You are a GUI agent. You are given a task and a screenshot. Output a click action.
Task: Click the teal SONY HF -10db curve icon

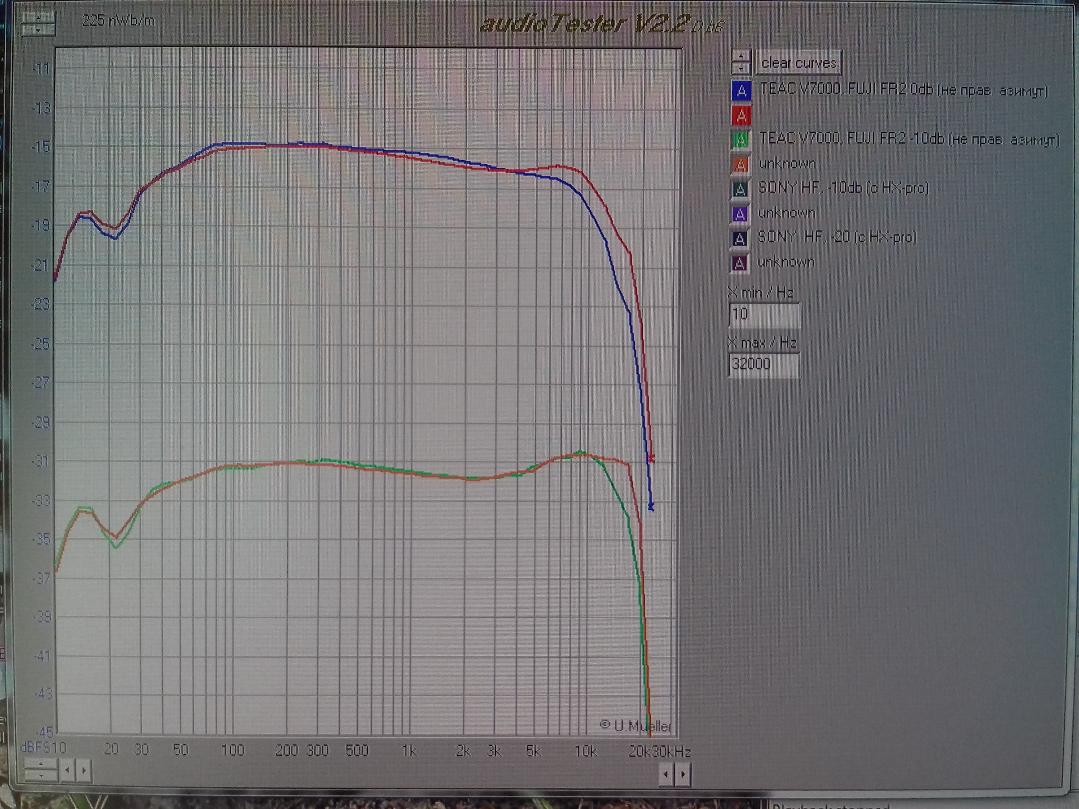[740, 189]
